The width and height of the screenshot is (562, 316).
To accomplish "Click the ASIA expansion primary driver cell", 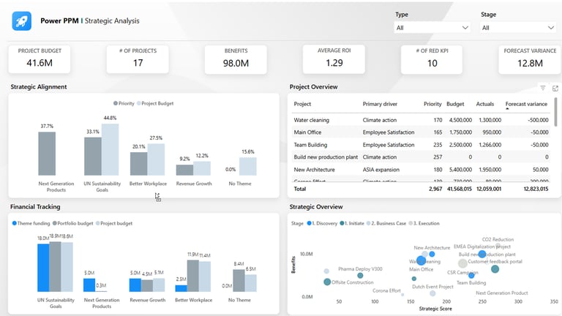I will tap(381, 170).
